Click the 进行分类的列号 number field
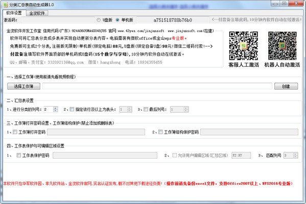Image resolution: width=306 pixels, height=204 pixels. (x=49, y=109)
